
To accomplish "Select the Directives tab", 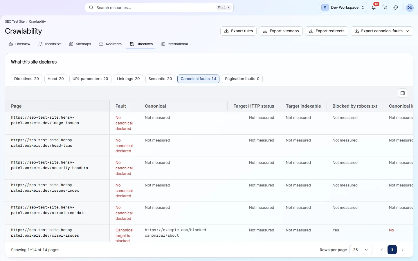I will point(141,44).
